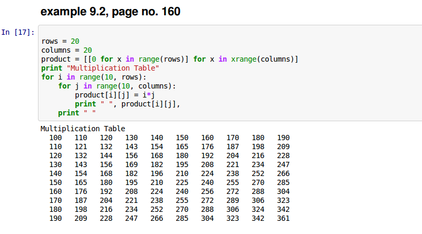Click the value 225 in the output table
The height and width of the screenshot is (234, 422).
[182, 182]
